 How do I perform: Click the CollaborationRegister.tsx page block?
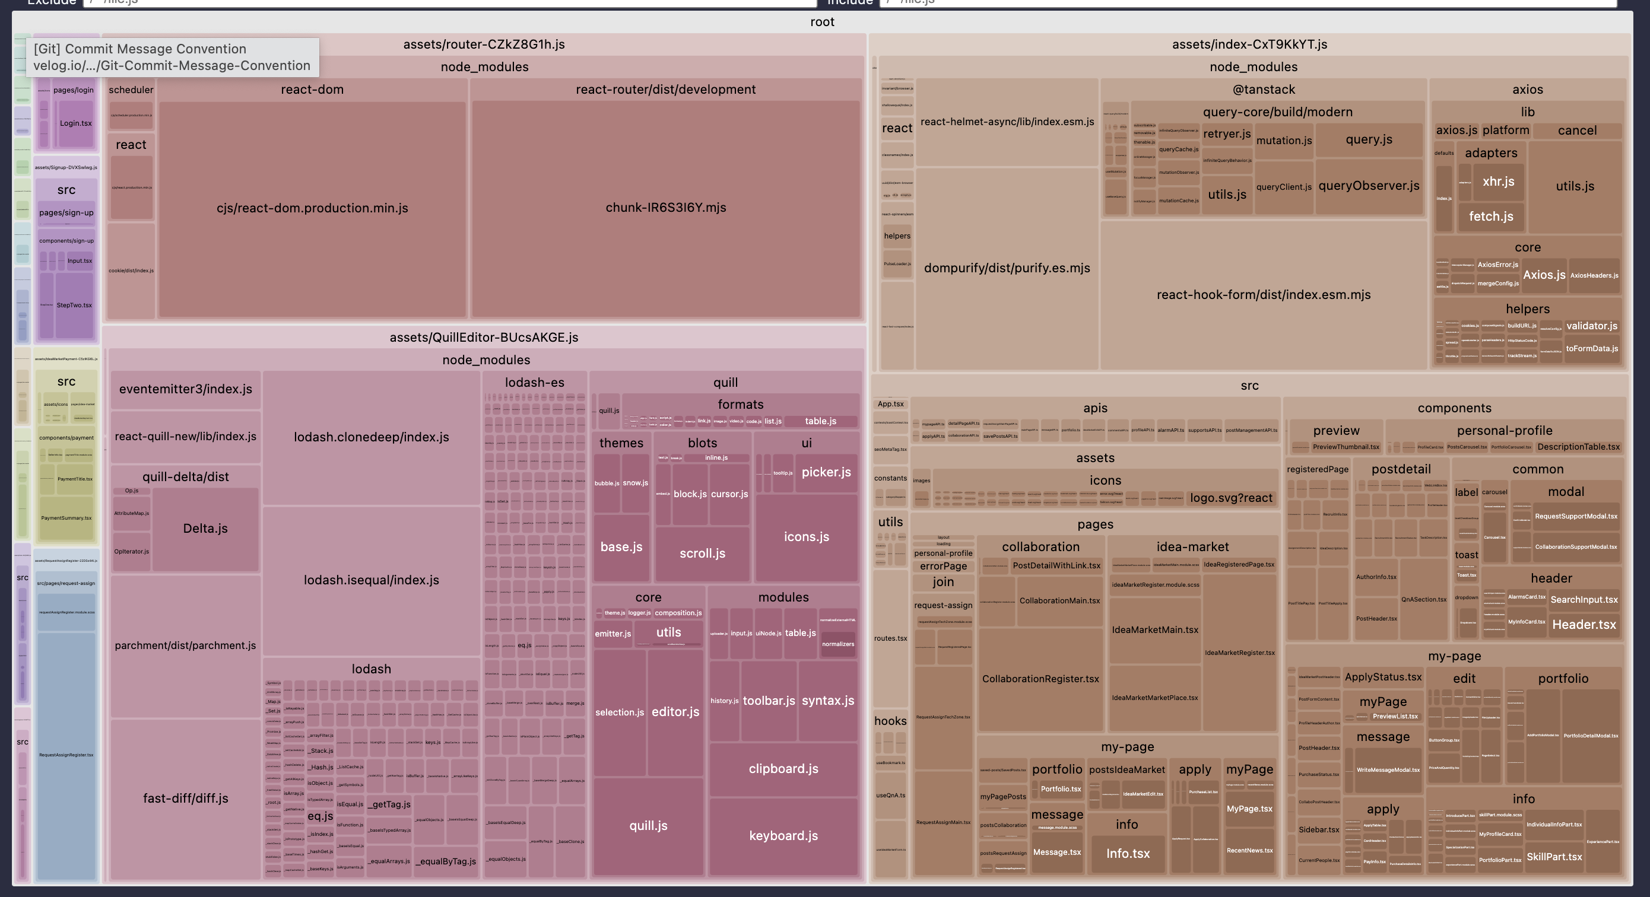1040,679
